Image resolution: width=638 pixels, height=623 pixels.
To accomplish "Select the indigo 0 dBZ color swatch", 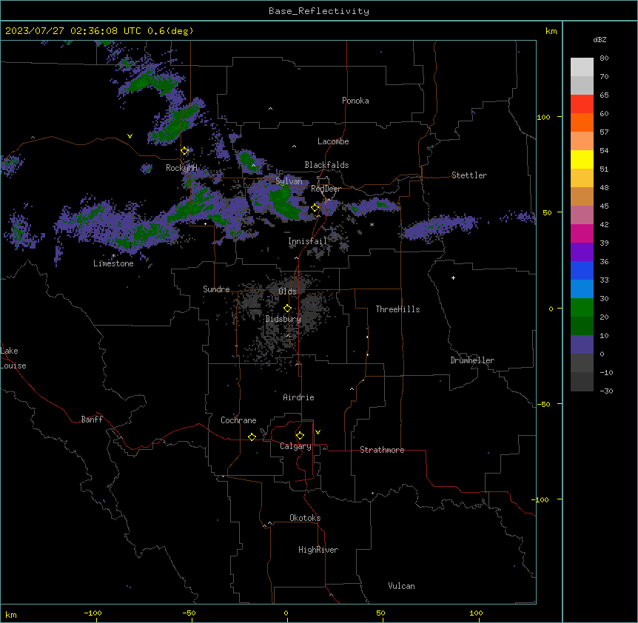I will 582,345.
